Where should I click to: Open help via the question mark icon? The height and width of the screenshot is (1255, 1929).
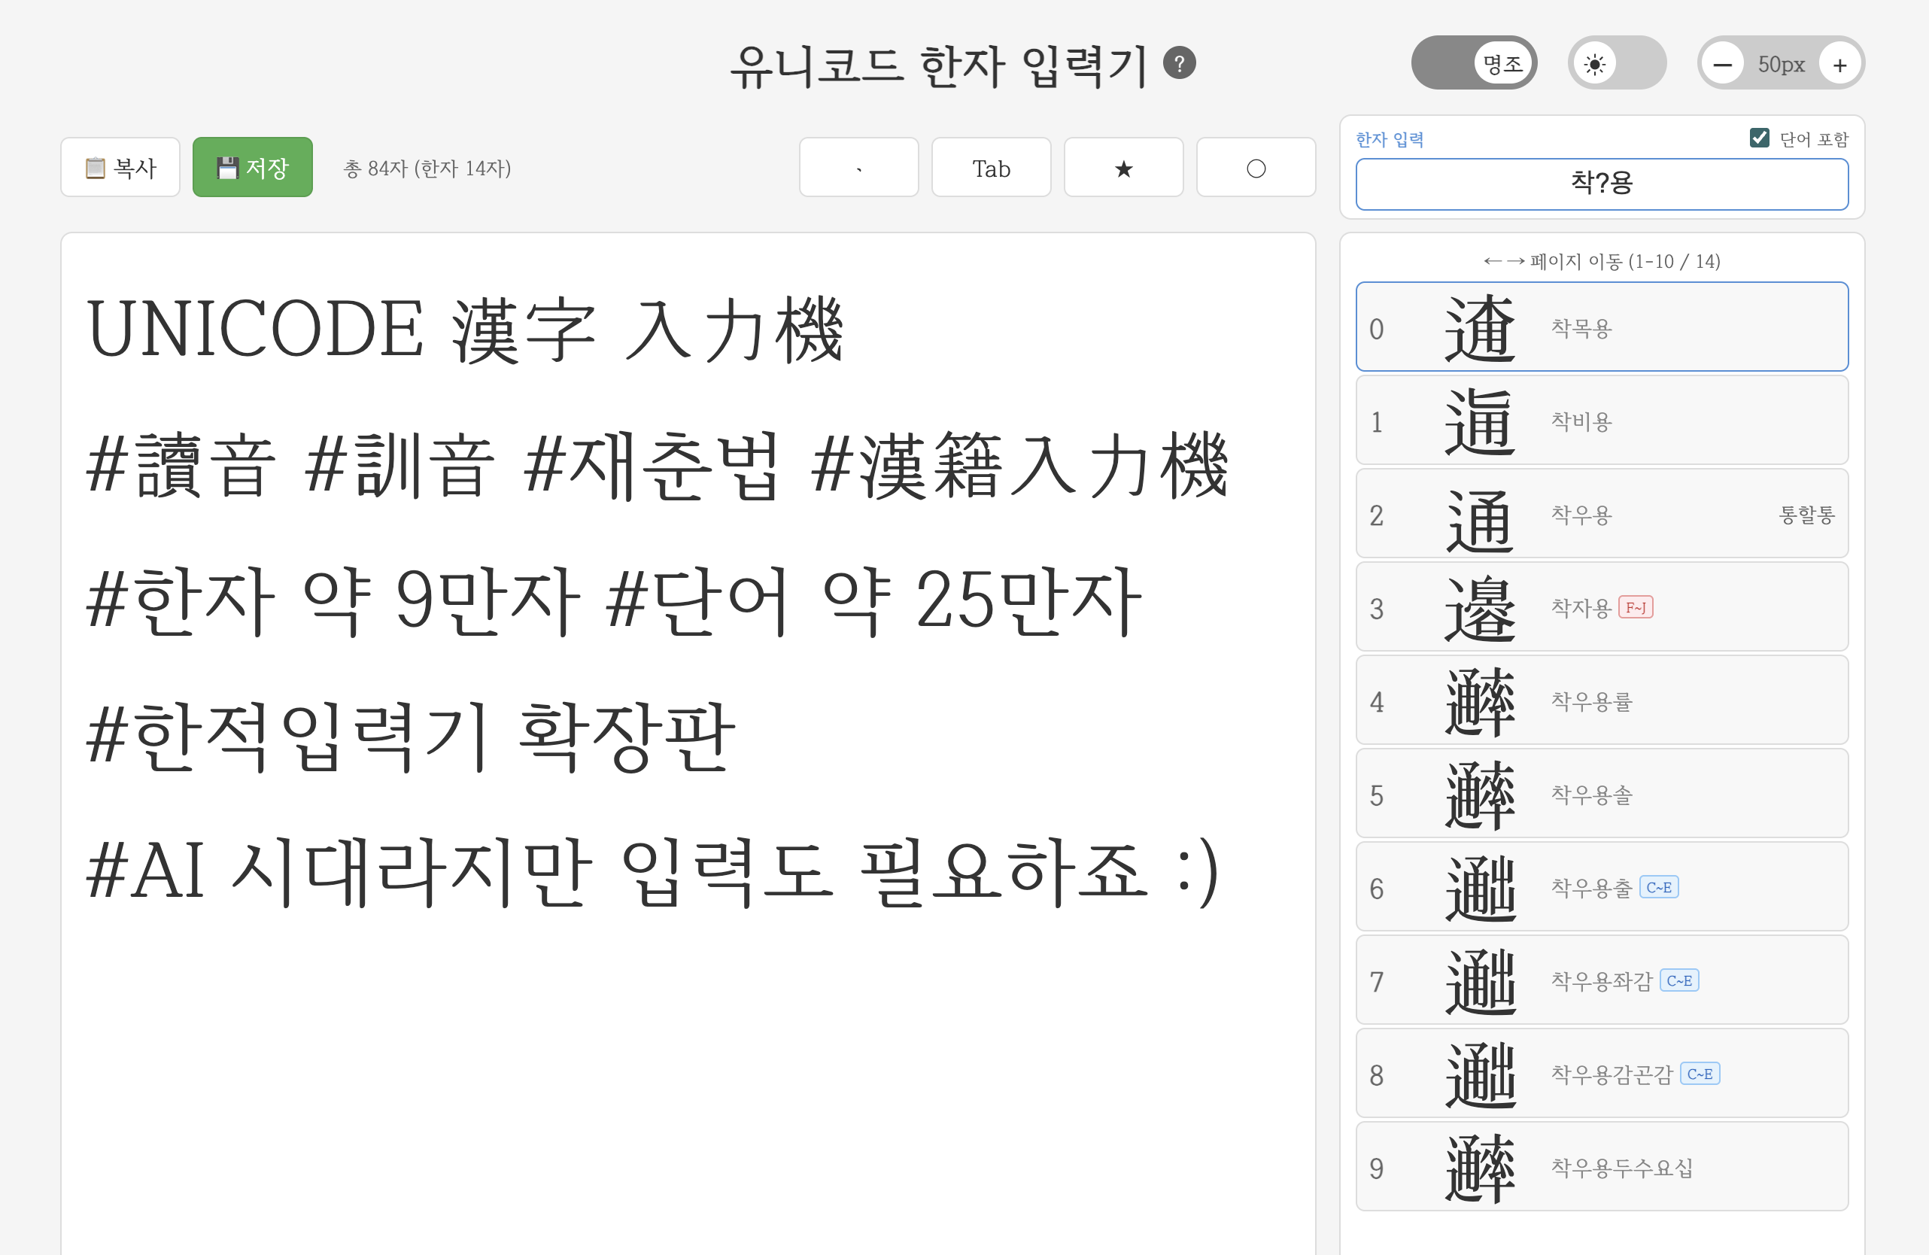(1180, 62)
